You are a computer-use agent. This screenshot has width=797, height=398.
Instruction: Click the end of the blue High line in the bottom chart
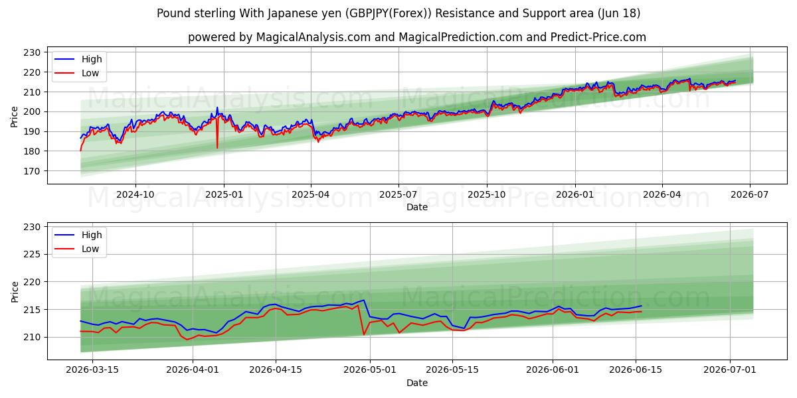(x=642, y=306)
